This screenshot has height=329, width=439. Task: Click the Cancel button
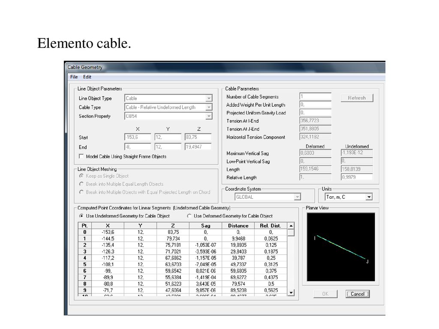click(x=358, y=294)
